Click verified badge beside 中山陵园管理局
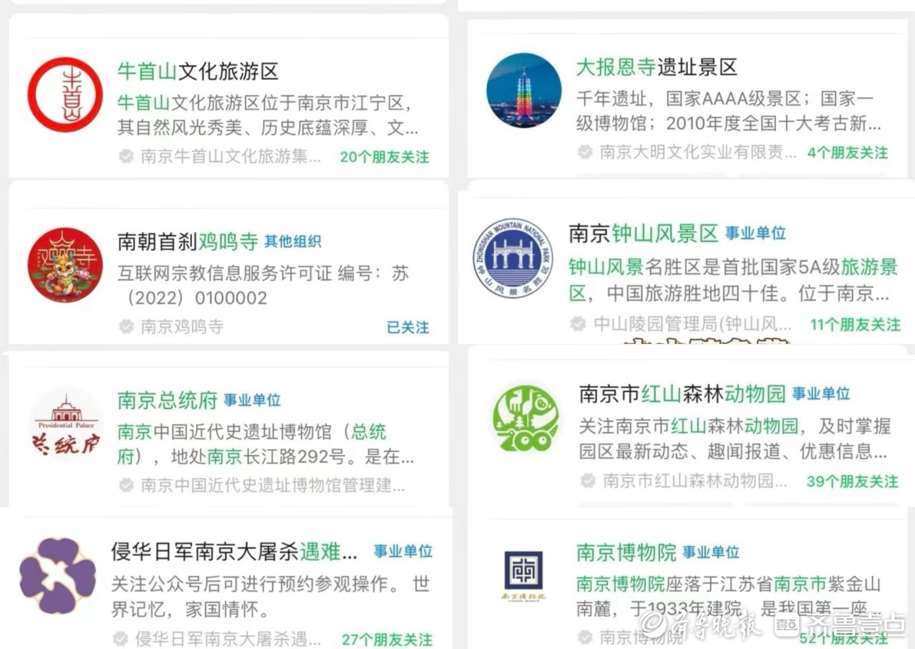The width and height of the screenshot is (915, 649). 578,324
